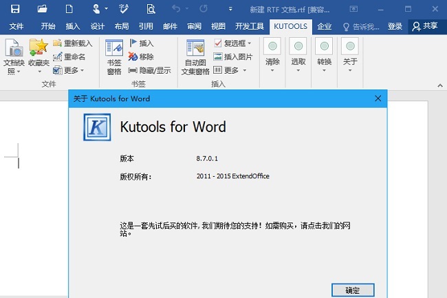Click the OK (确定) button in dialog
Screen dimensions: 447x298
pos(352,289)
